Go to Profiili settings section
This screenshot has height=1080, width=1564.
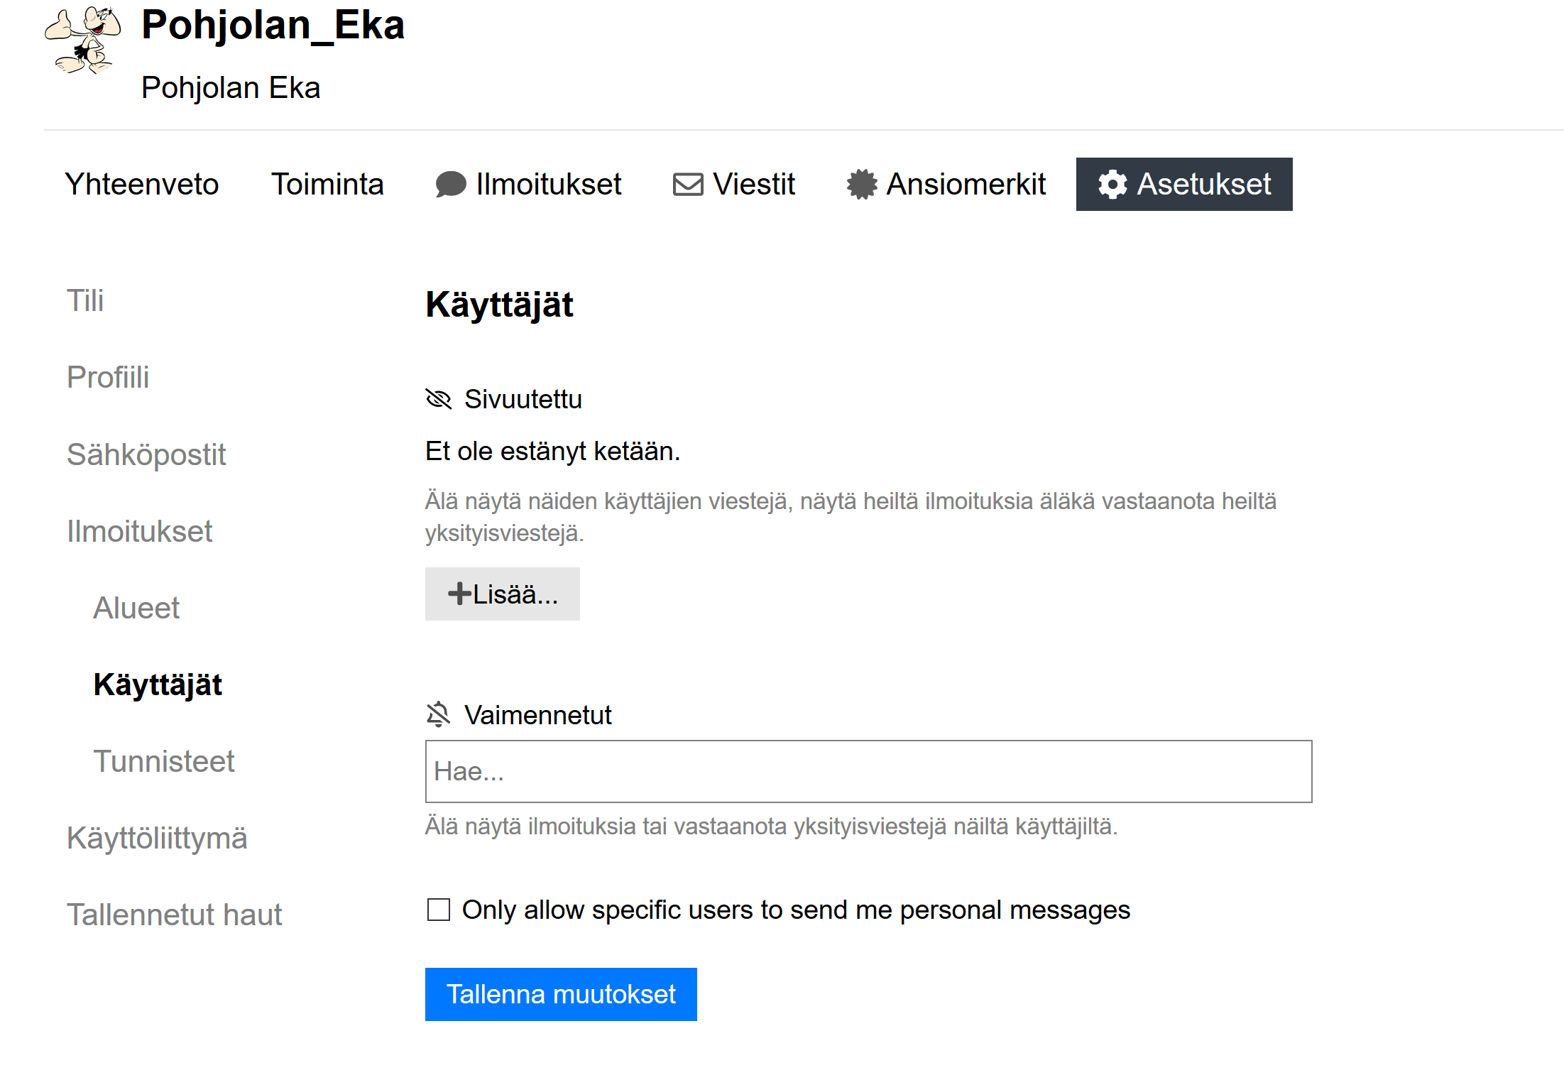tap(108, 377)
